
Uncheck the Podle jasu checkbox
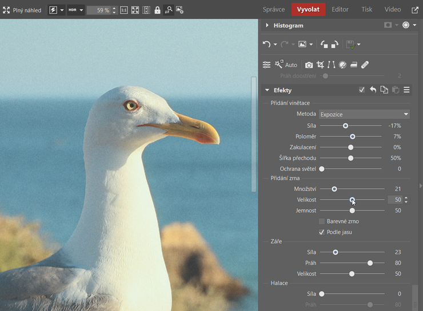(322, 232)
